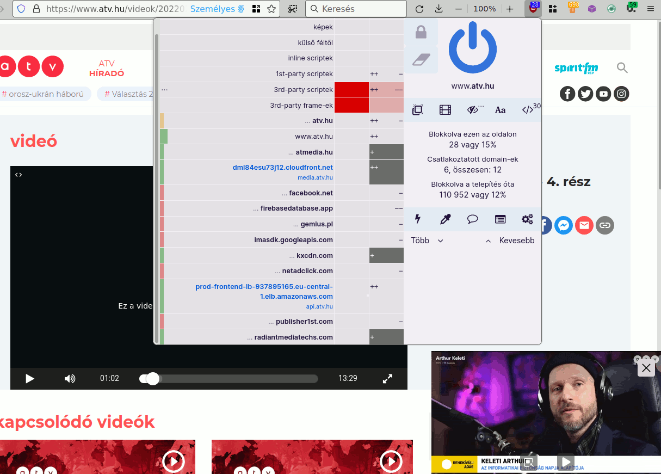The image size is (661, 474).
Task: Click the QR code icon in the address bar
Action: (256, 9)
